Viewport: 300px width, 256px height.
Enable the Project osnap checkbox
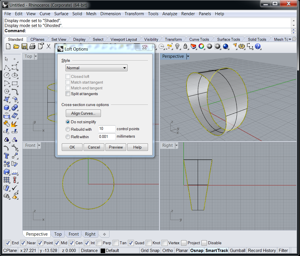coord(184,243)
